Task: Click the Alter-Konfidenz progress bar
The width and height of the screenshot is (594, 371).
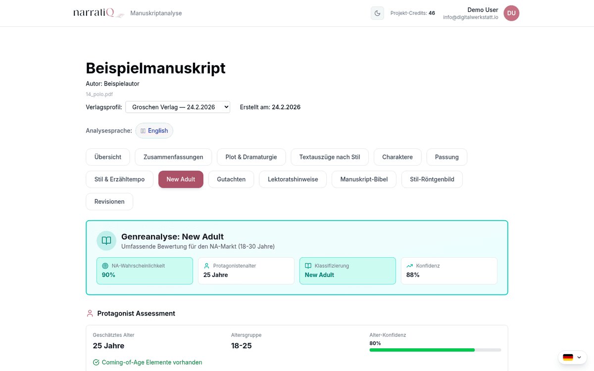Action: 435,350
